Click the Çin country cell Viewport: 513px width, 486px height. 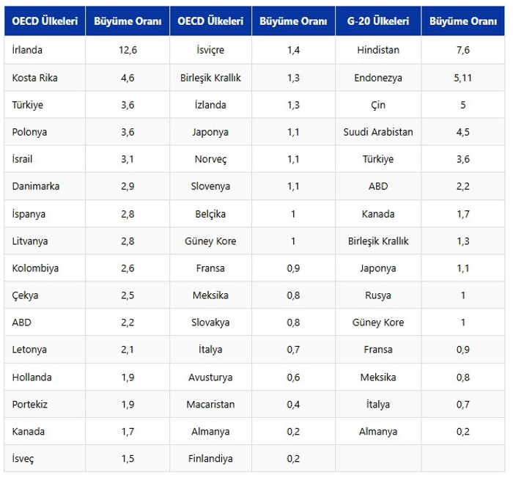[x=378, y=105]
